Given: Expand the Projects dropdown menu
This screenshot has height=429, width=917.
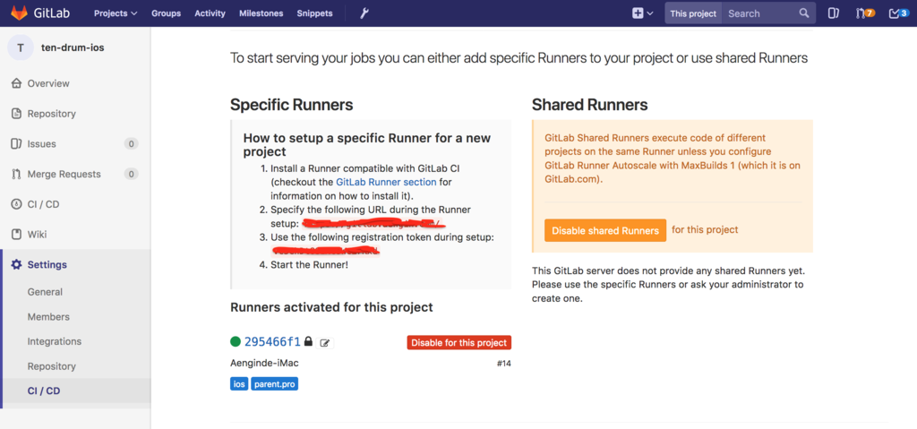Looking at the screenshot, I should point(116,13).
